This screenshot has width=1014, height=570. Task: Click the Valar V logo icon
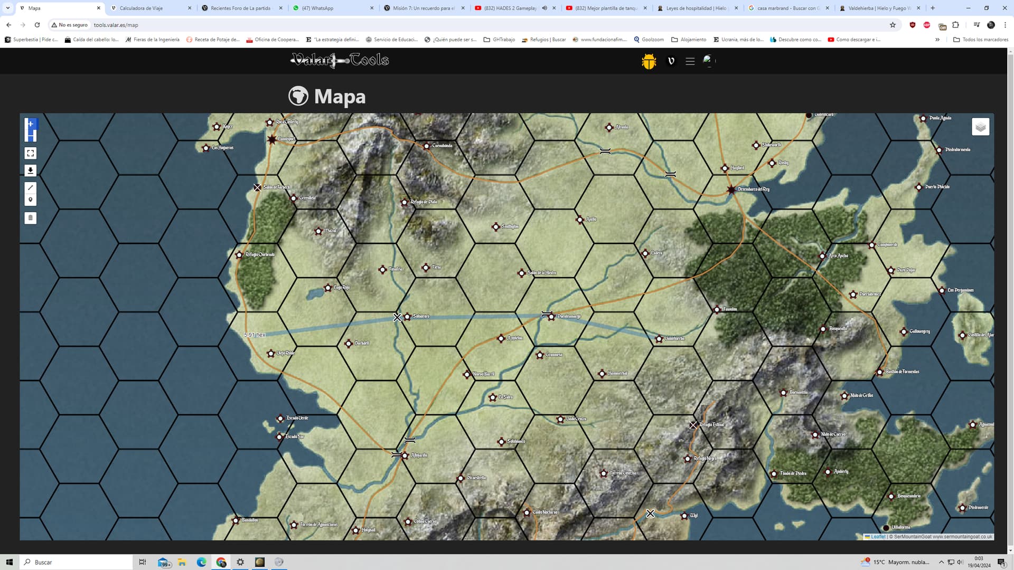click(671, 61)
